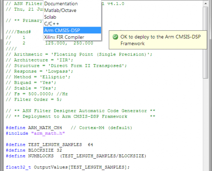Click the Method = 'Elliptic' comment line
212x171 pixels.
pos(38,77)
